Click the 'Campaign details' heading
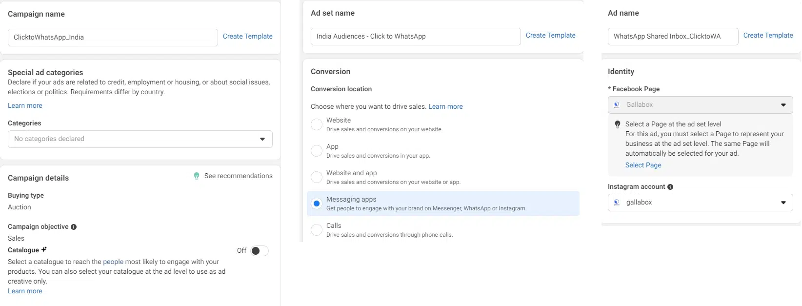Image resolution: width=802 pixels, height=306 pixels. tap(38, 178)
